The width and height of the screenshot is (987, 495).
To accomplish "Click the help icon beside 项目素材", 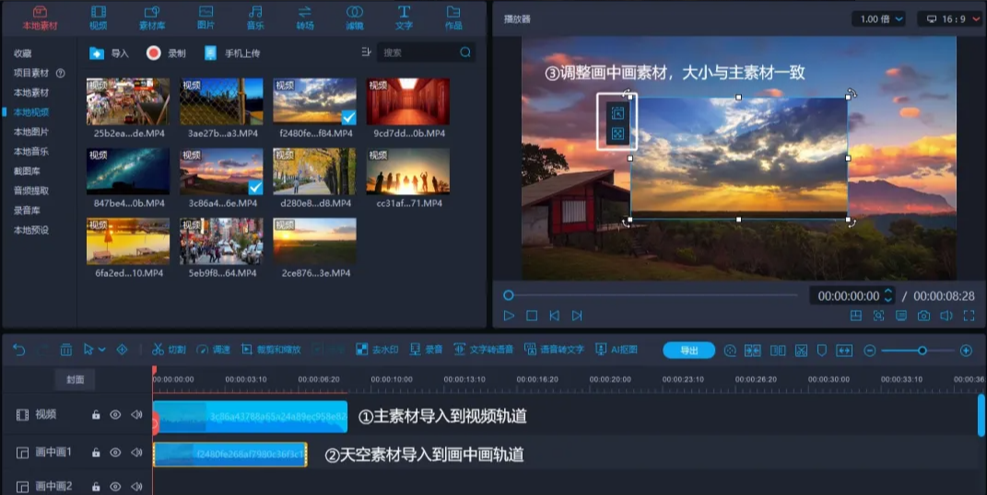I will point(61,73).
